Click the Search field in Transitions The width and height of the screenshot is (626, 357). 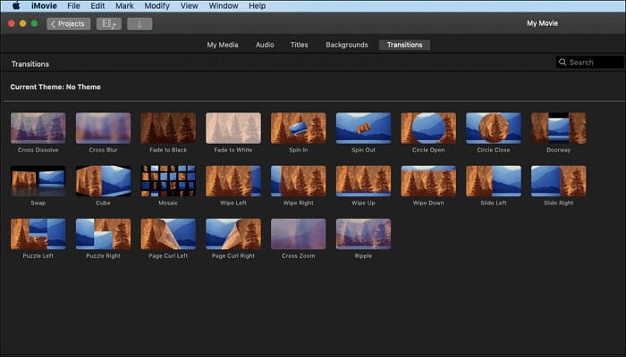(589, 62)
